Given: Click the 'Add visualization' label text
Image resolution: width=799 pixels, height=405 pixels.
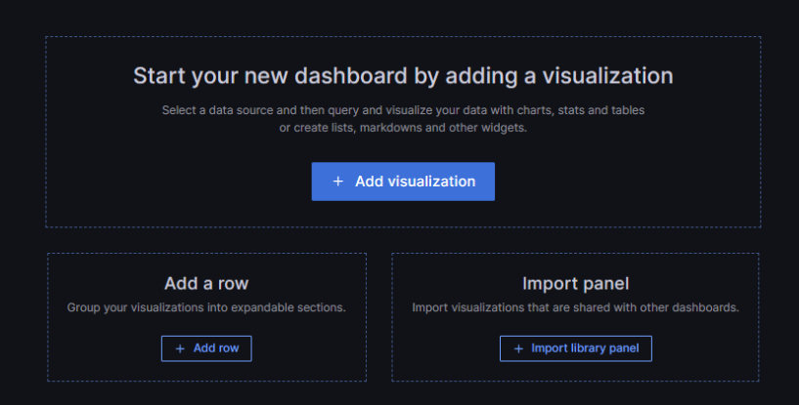Looking at the screenshot, I should point(416,182).
